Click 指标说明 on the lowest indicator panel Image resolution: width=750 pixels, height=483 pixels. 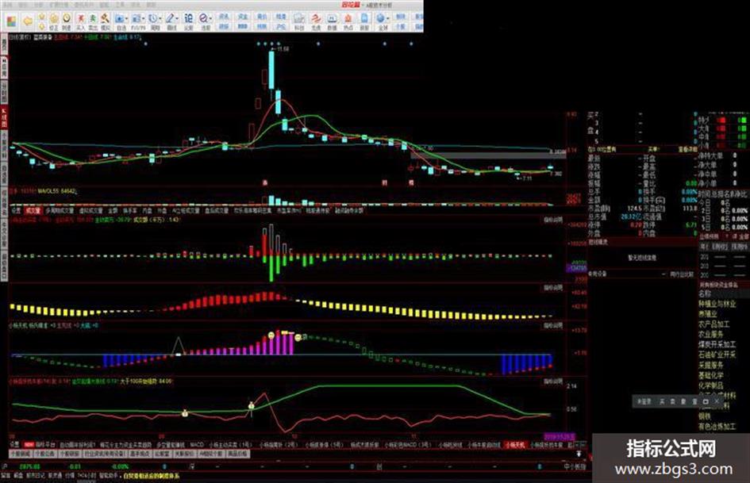[553, 381]
